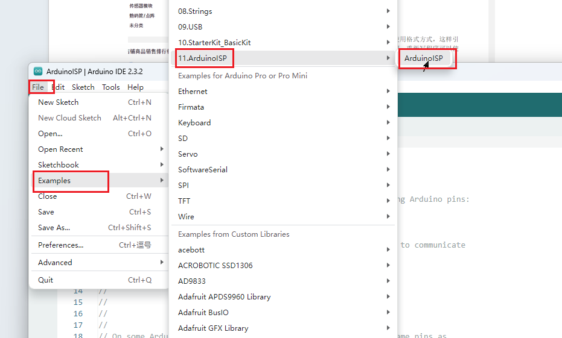Open Preferences... from the File menu

click(x=60, y=245)
